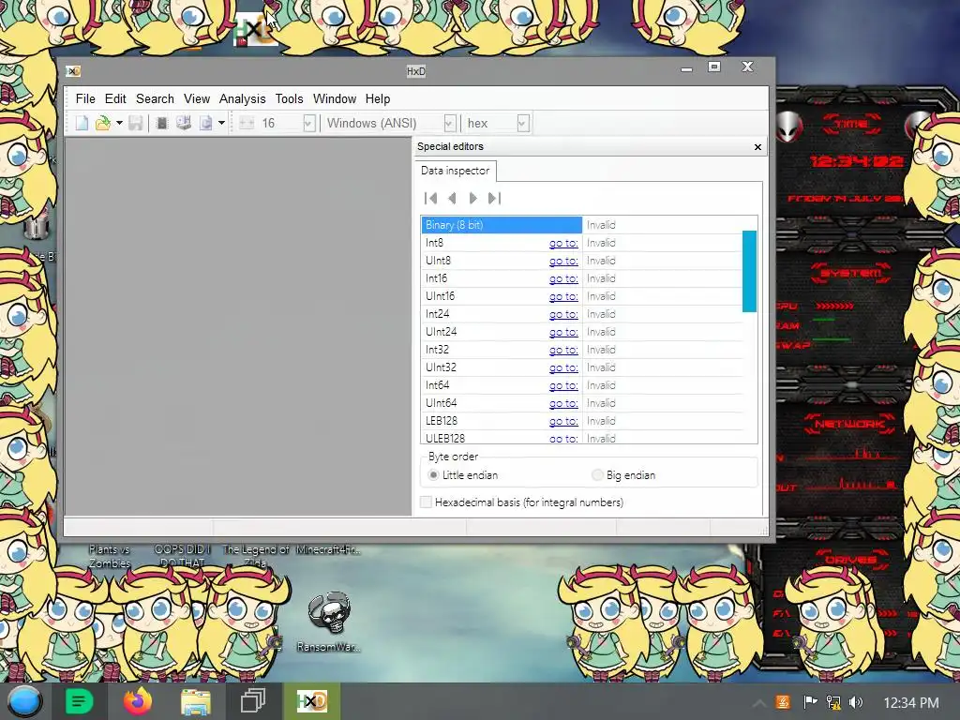Open Task View on the taskbar

pyautogui.click(x=253, y=701)
